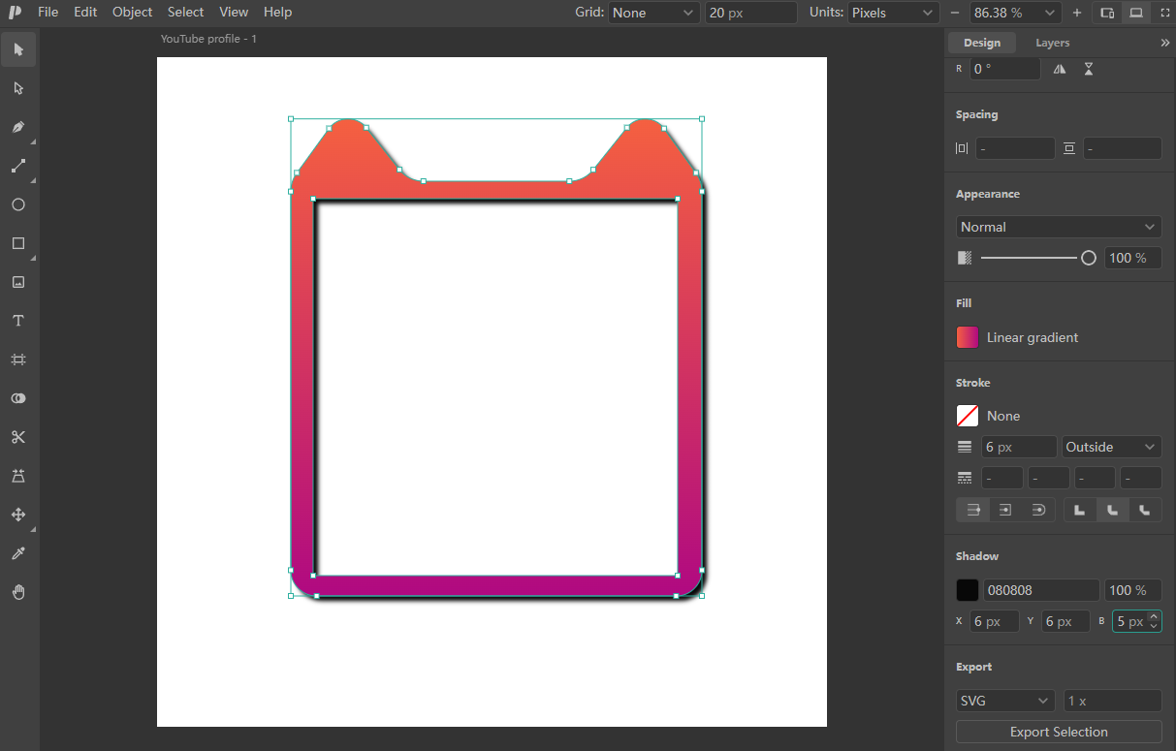Flip the object horizontally

[1060, 69]
